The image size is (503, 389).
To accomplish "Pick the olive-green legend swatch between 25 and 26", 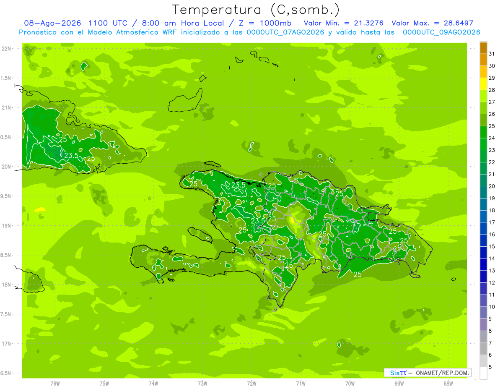I will pos(483,120).
